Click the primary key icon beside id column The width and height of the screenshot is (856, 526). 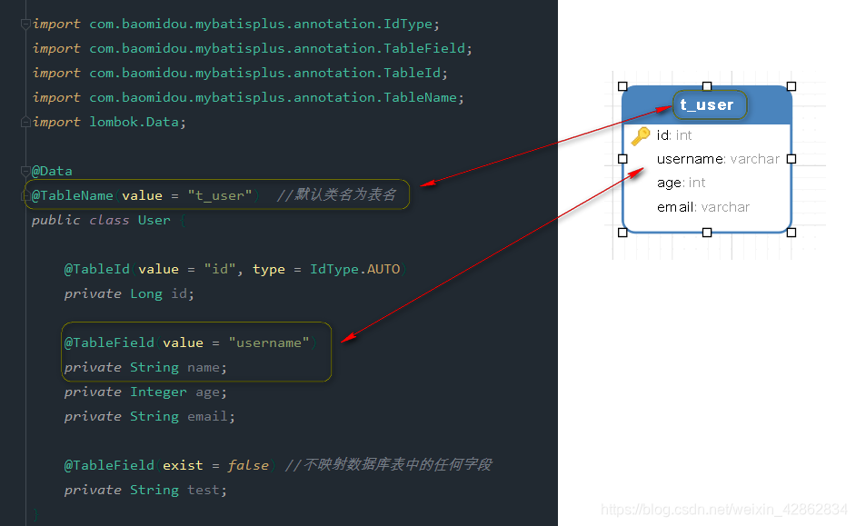[x=641, y=135]
